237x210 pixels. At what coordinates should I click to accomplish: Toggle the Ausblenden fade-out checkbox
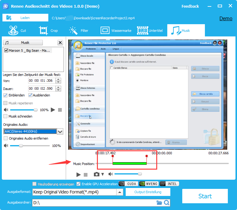[30, 95]
